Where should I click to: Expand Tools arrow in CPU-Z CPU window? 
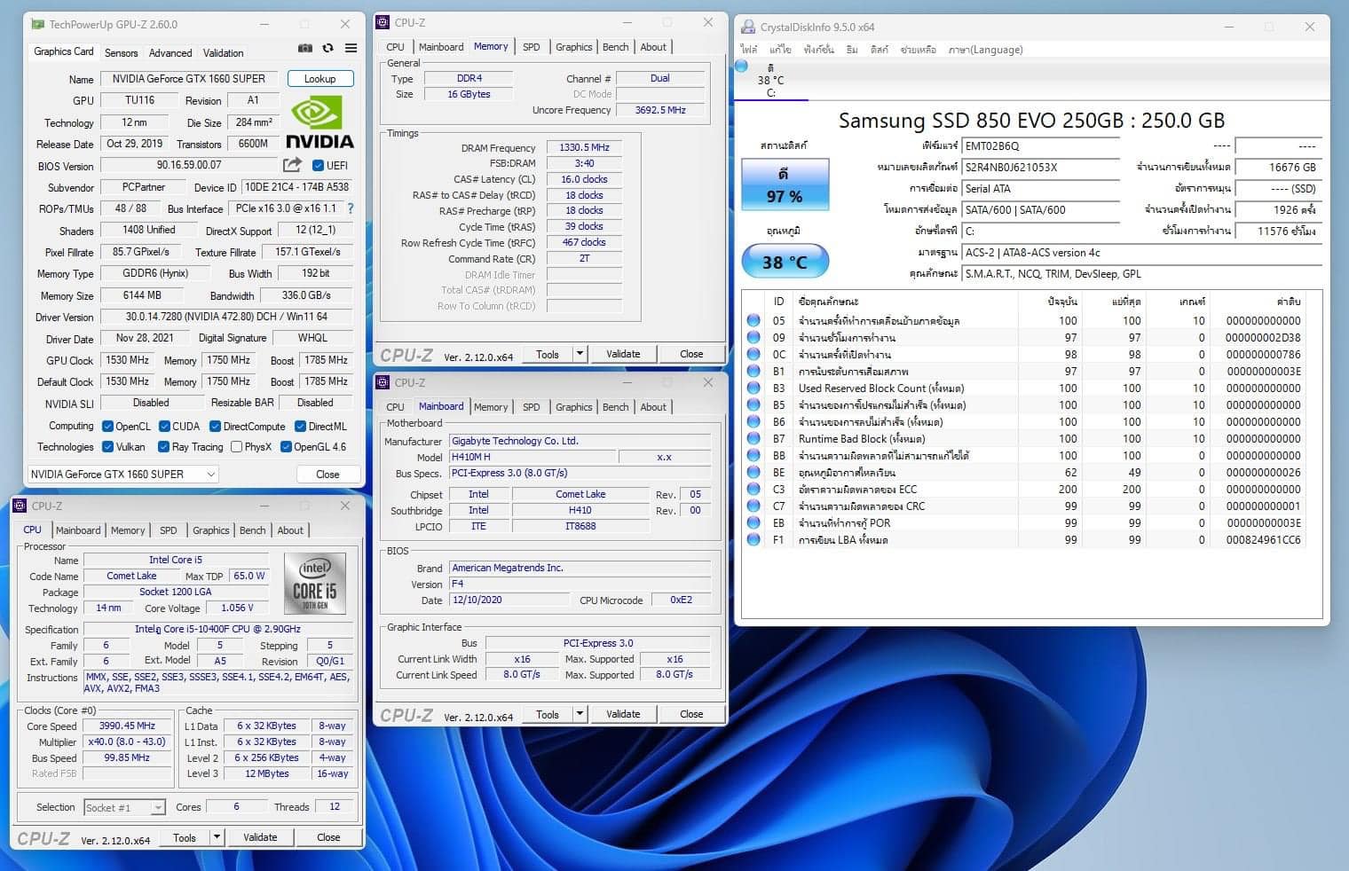(217, 837)
